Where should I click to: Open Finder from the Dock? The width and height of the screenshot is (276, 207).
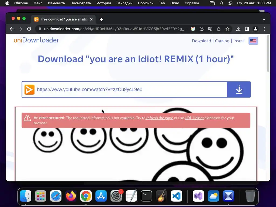(x=26, y=196)
